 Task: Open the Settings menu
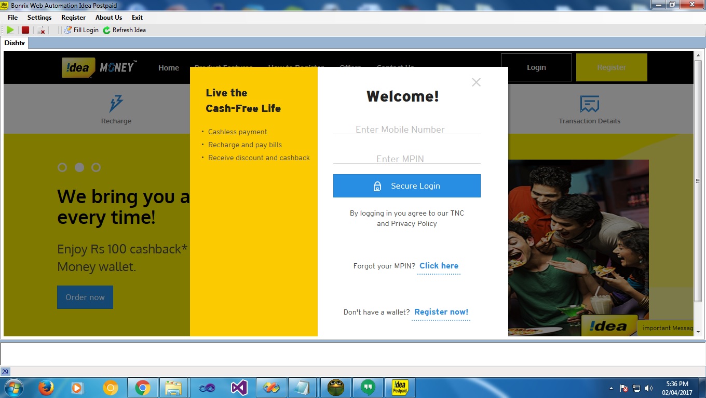(39, 18)
